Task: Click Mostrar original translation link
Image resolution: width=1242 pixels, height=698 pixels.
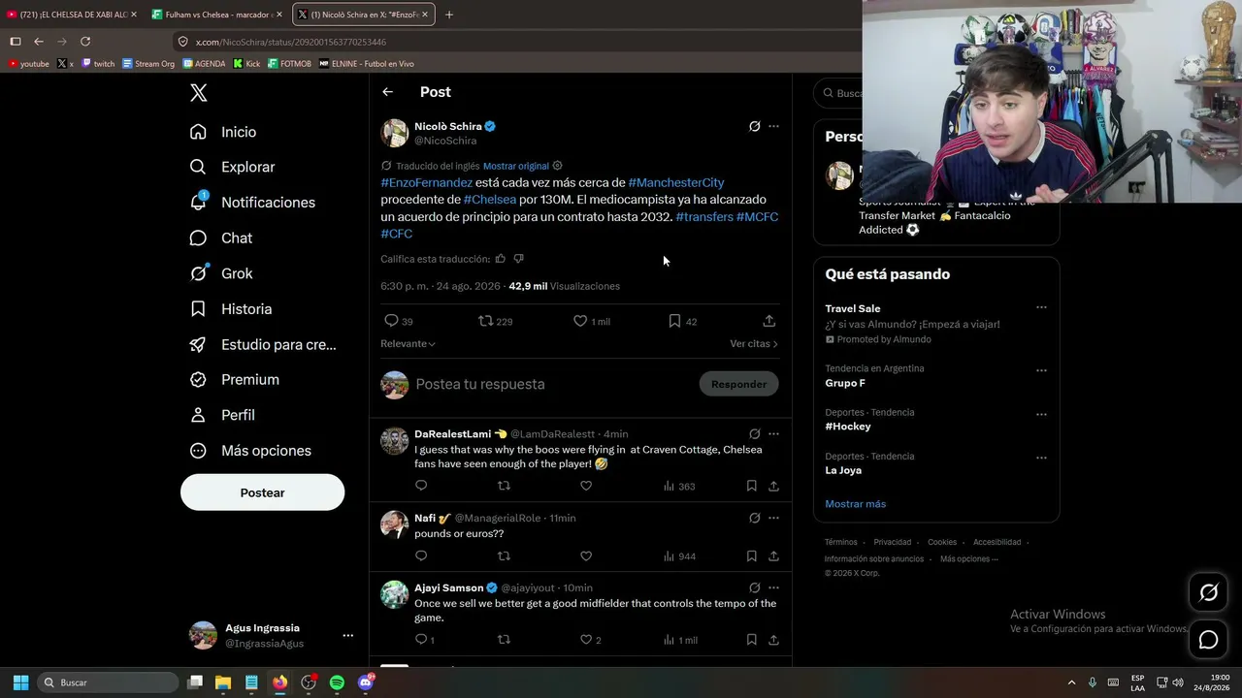Action: tap(516, 166)
